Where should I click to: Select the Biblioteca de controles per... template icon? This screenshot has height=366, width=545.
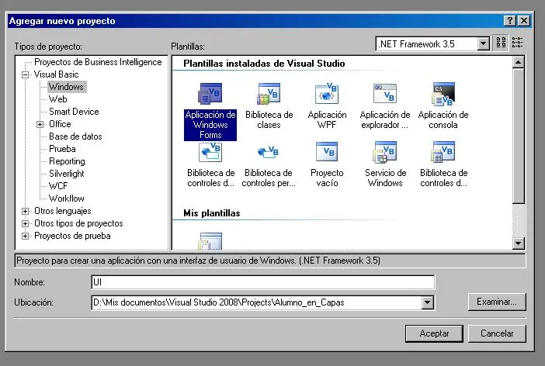[x=268, y=152]
